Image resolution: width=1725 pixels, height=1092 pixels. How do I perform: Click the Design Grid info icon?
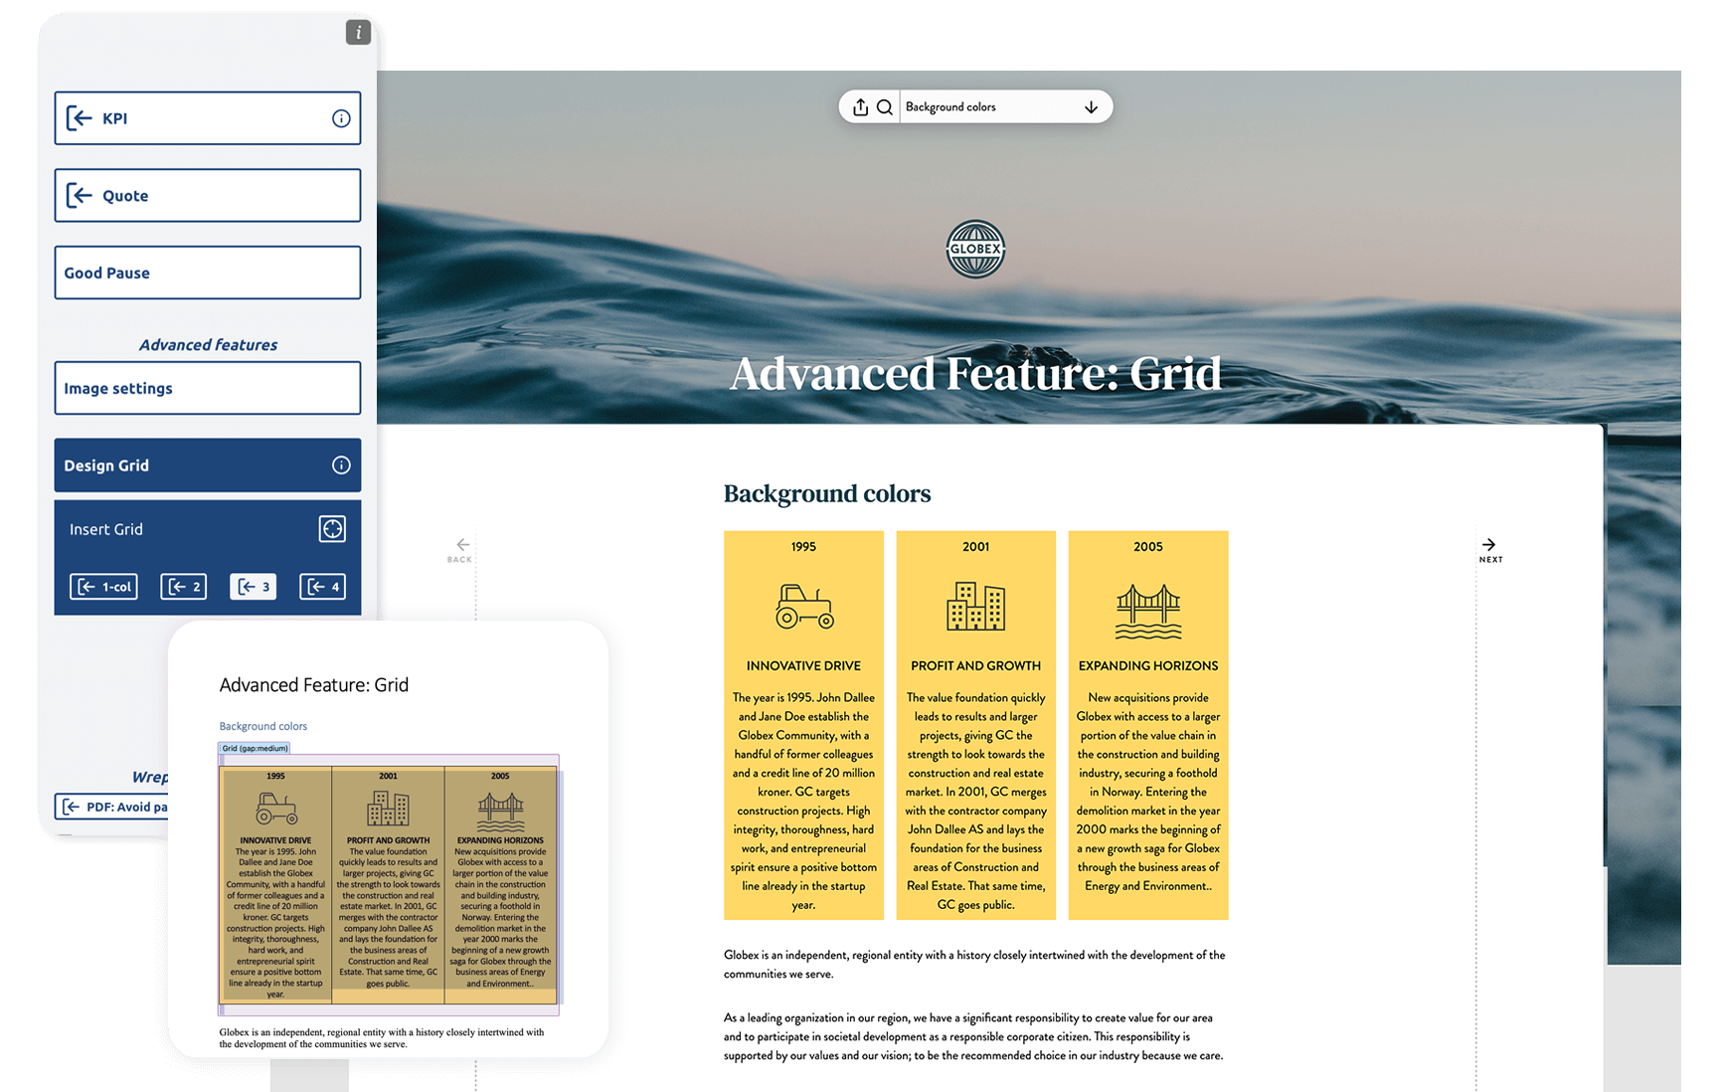341,465
